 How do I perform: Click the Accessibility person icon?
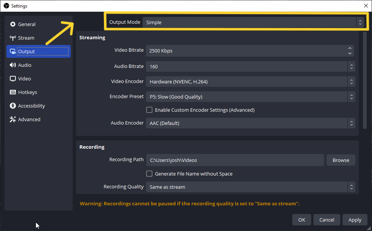13,106
